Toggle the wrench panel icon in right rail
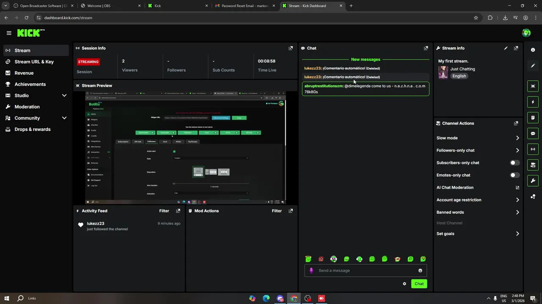 click(x=533, y=181)
